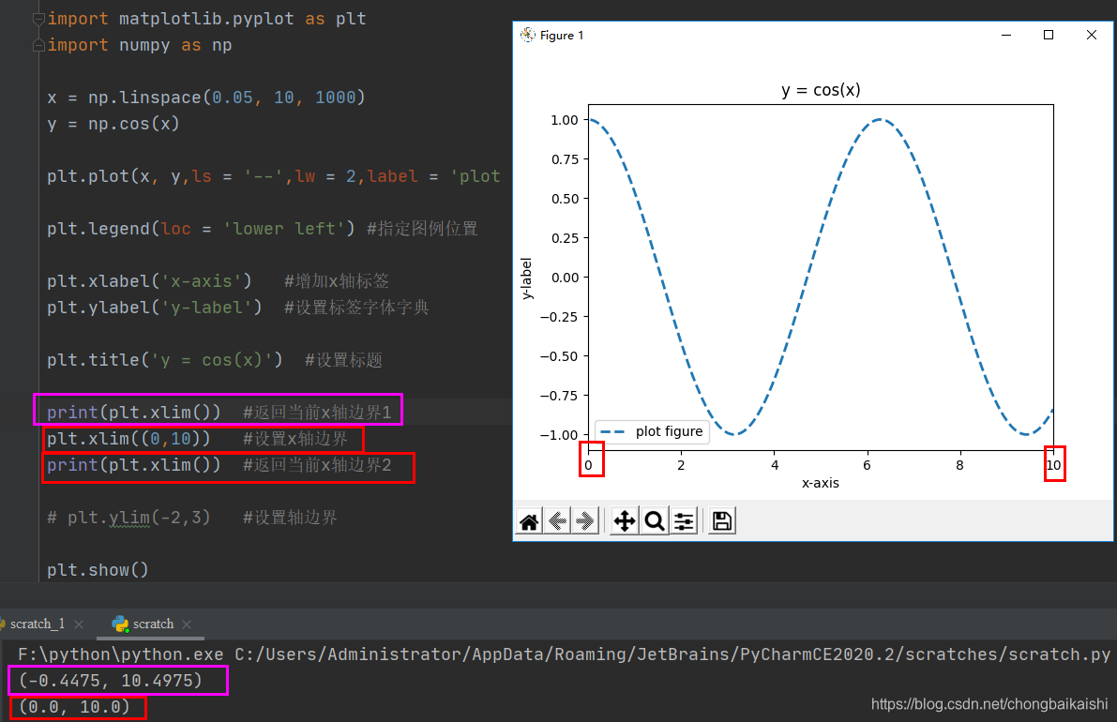Switch to the scratch run tab
1117x722 pixels.
click(x=153, y=624)
